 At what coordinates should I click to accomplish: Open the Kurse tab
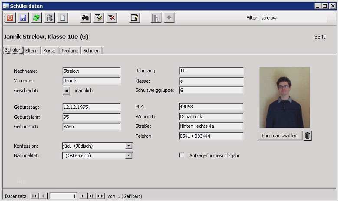(x=49, y=51)
